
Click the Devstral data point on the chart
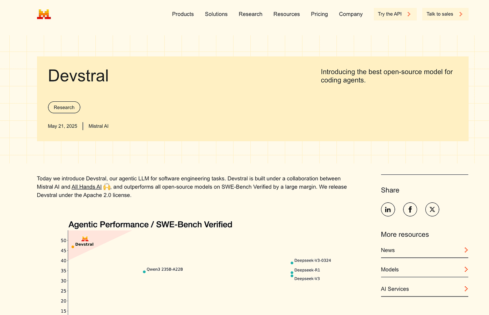[73, 246]
